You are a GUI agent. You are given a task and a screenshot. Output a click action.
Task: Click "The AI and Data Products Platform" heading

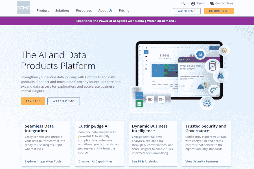click(58, 60)
